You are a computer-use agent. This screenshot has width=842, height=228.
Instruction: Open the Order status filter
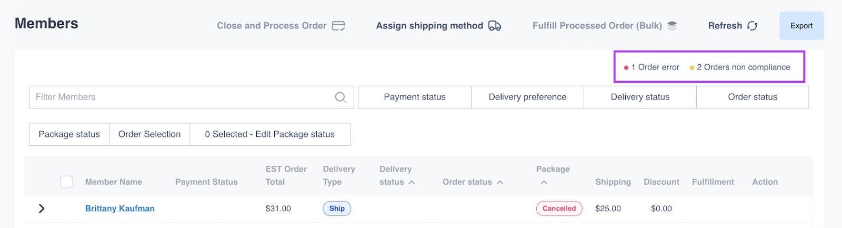pyautogui.click(x=753, y=97)
